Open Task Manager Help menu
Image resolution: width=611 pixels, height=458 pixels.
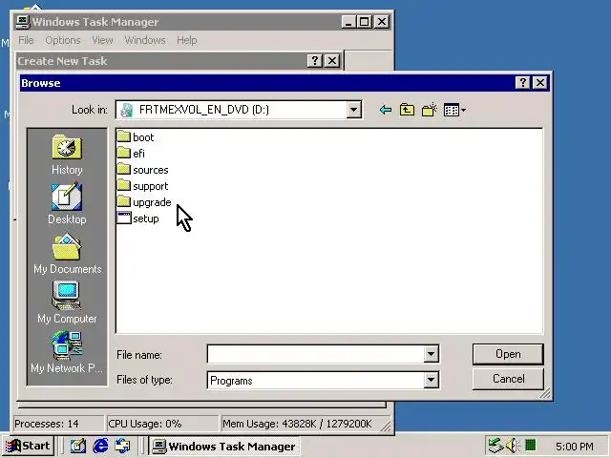click(x=187, y=40)
